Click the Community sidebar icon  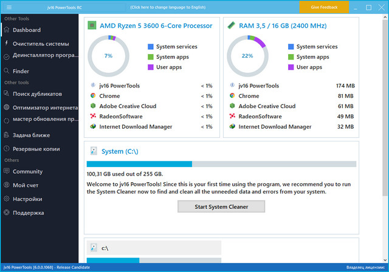[x=7, y=171]
